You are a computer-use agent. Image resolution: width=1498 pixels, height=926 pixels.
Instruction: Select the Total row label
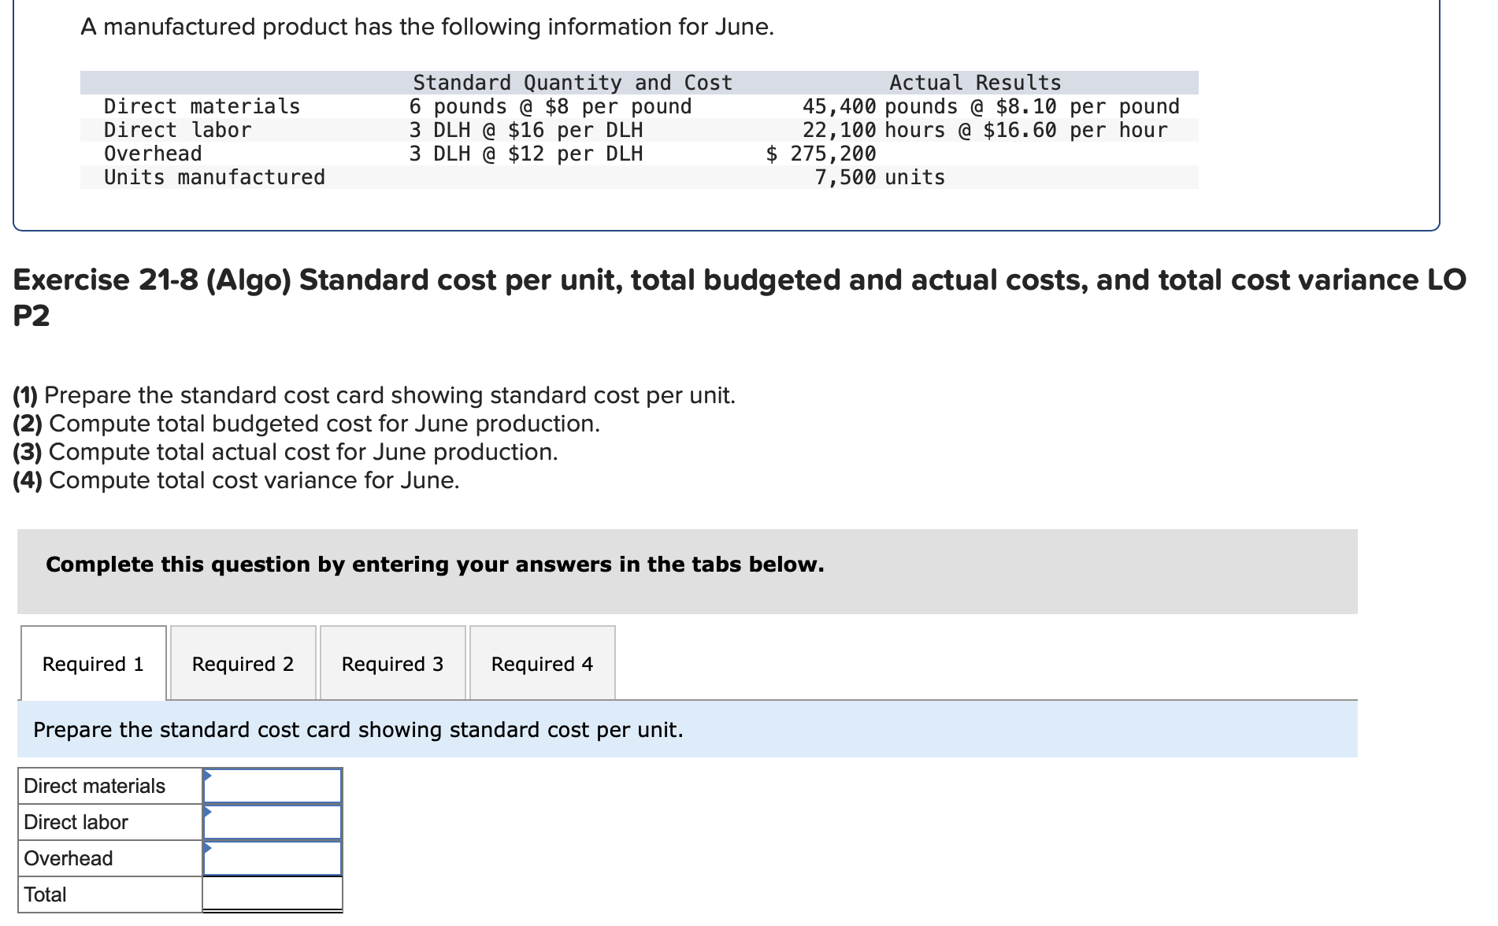click(x=45, y=895)
